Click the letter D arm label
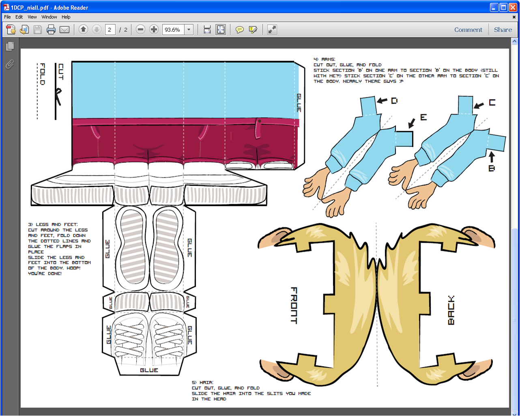This screenshot has height=416, width=520. pyautogui.click(x=394, y=101)
